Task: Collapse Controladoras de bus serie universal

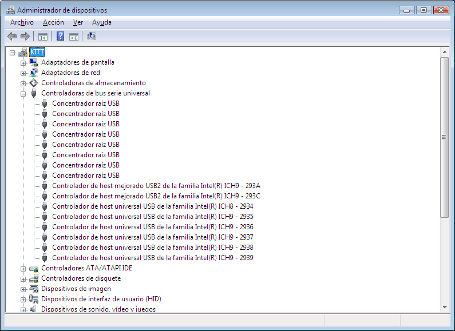Action: point(23,94)
